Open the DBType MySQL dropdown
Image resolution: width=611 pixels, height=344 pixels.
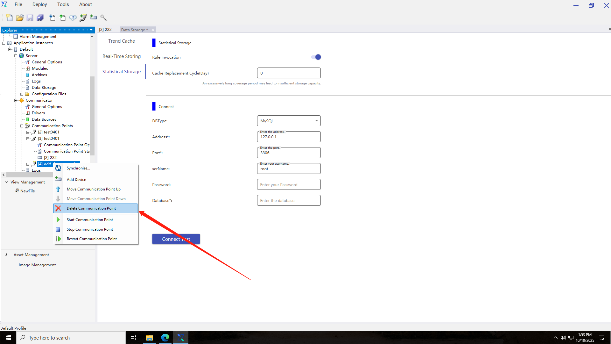click(289, 121)
